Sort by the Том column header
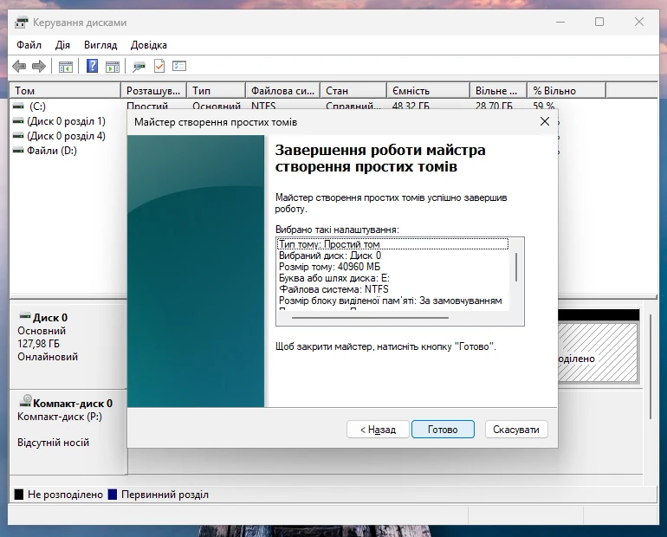The width and height of the screenshot is (667, 537). tap(65, 91)
